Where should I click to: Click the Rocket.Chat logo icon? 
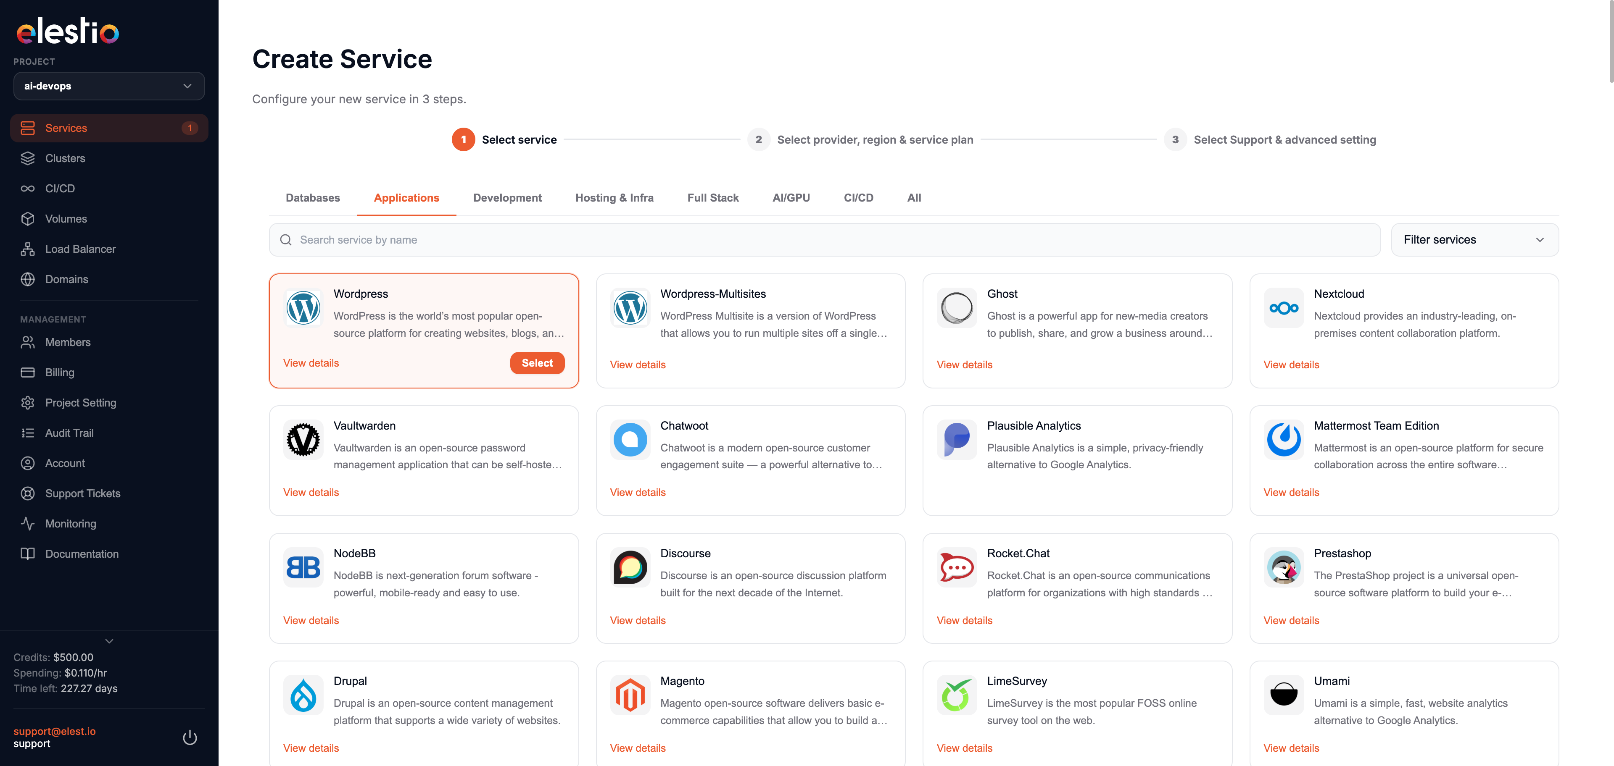coord(957,568)
